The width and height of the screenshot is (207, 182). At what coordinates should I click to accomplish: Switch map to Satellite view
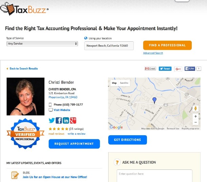pyautogui.click(x=124, y=83)
